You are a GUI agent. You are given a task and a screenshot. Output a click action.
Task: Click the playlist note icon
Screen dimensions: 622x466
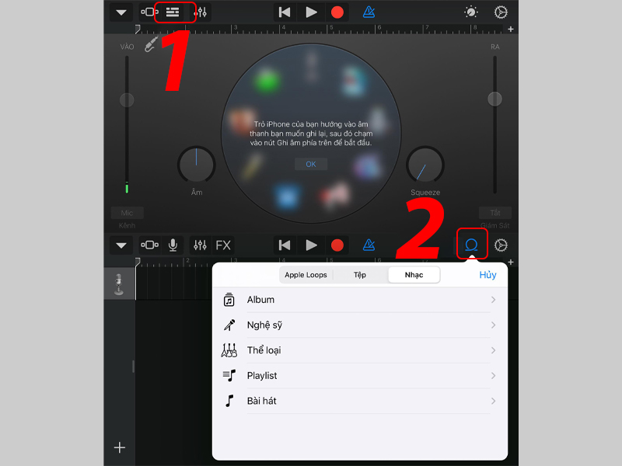[x=229, y=375]
